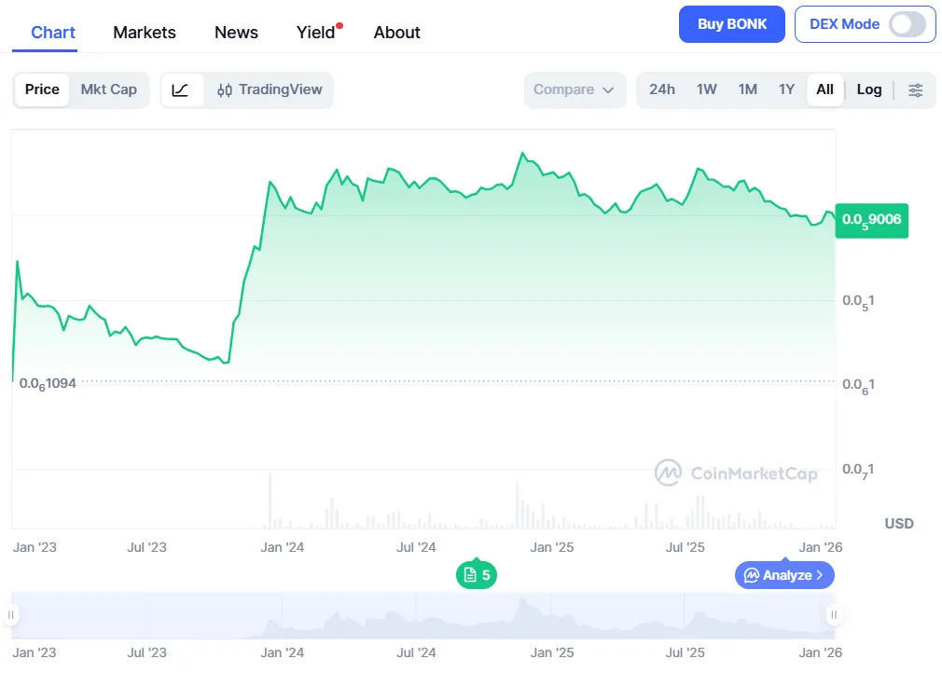Click the left timeline zoom handle
Image resolution: width=942 pixels, height=673 pixels.
point(11,615)
